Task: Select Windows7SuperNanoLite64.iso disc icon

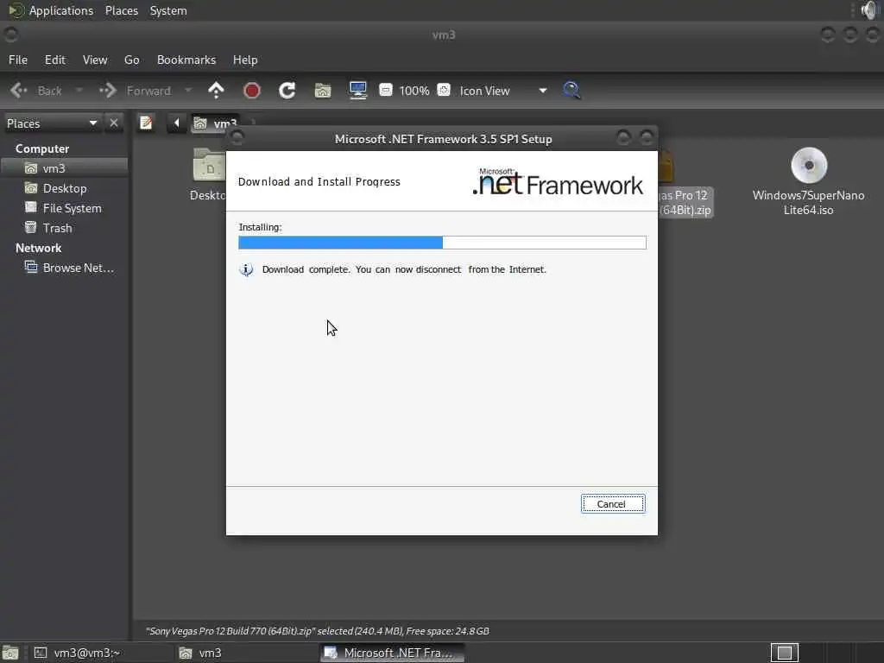Action: [808, 166]
